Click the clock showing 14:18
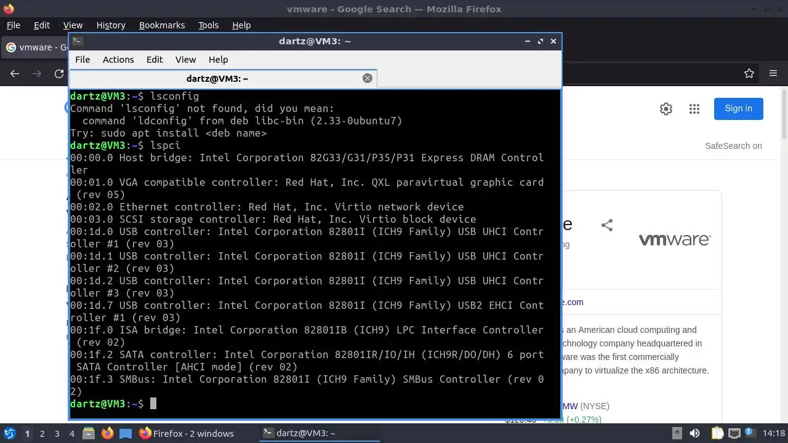 774,433
